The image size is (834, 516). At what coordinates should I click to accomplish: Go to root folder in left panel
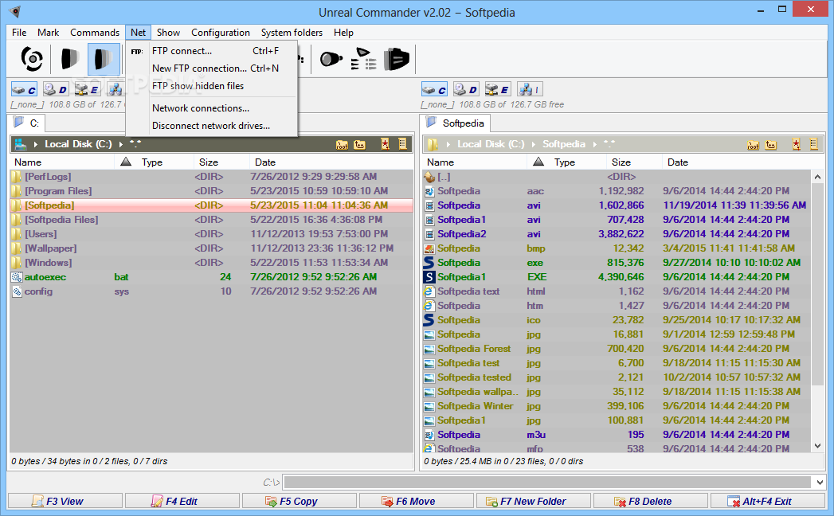click(x=342, y=144)
